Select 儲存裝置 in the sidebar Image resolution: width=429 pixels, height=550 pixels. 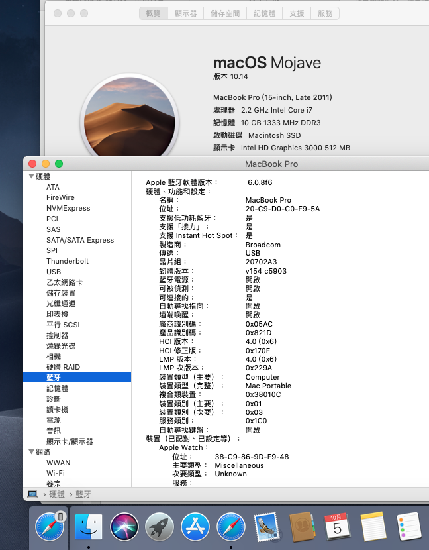[61, 293]
